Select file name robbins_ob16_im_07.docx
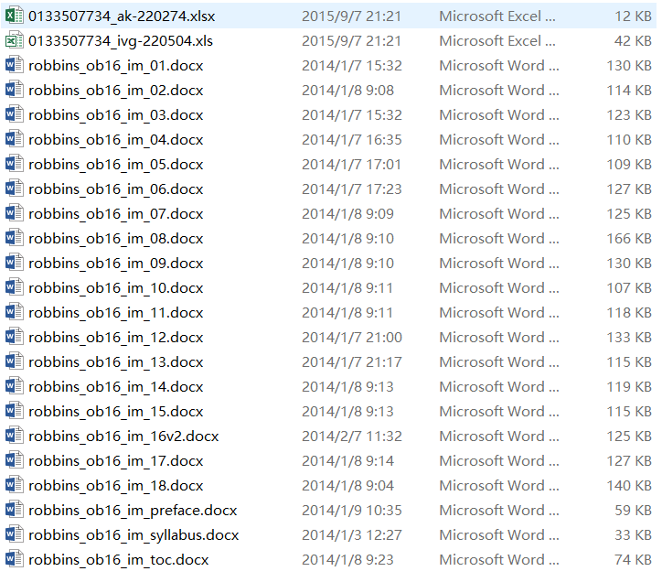The width and height of the screenshot is (662, 582). pos(116,214)
